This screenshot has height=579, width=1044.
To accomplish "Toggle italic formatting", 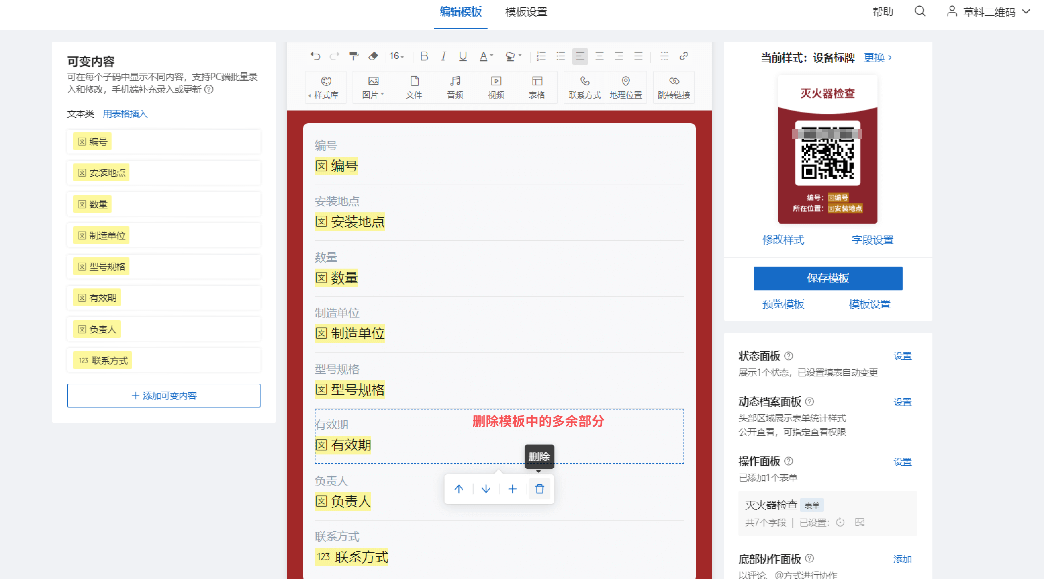I will 443,56.
